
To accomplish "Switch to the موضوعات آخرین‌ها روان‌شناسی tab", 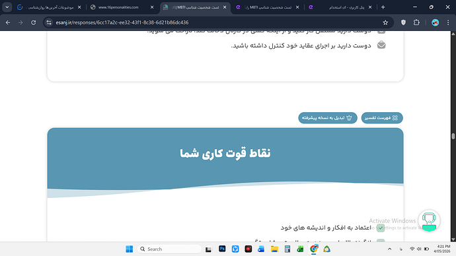I will 50,7.
